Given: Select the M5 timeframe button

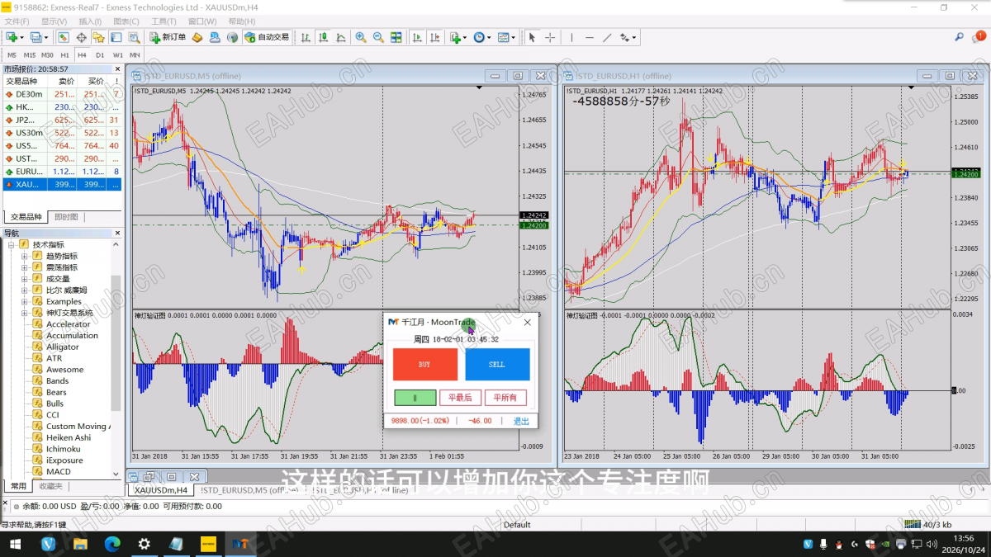Looking at the screenshot, I should tap(12, 55).
